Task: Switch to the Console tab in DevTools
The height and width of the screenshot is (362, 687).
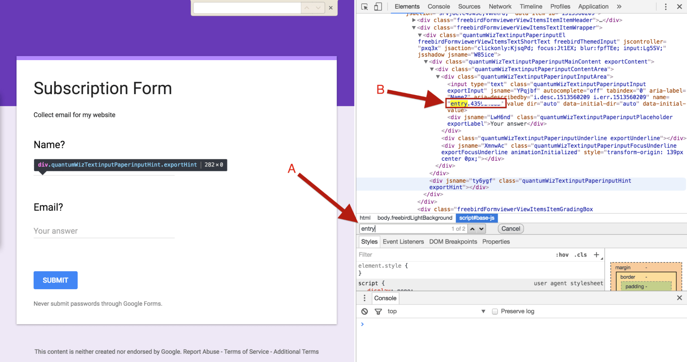Action: 438,6
